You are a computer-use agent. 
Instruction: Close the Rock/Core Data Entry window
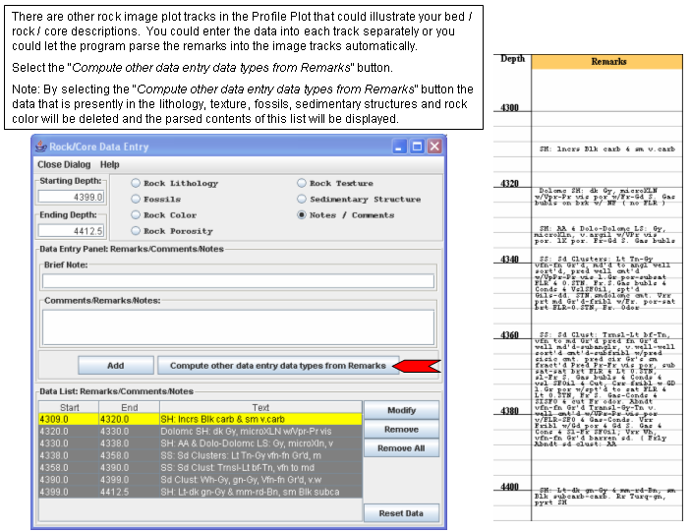pos(434,147)
